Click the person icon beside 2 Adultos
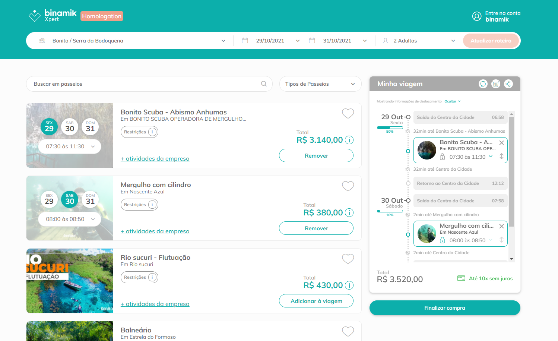The image size is (558, 341). click(386, 41)
